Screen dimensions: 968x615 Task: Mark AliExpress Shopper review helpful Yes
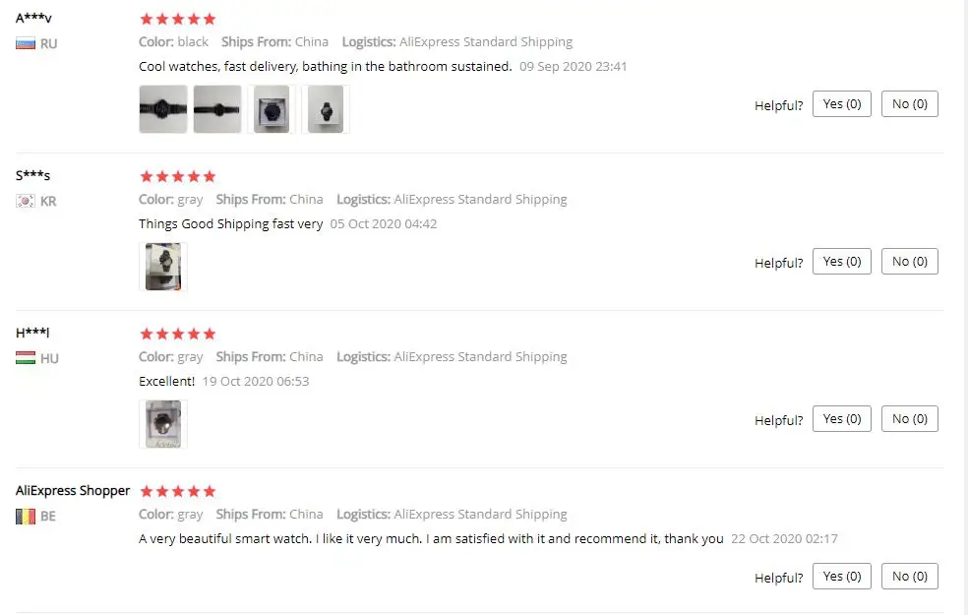pos(841,577)
